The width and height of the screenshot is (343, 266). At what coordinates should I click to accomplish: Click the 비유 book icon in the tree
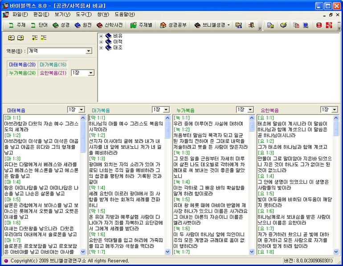(109, 36)
